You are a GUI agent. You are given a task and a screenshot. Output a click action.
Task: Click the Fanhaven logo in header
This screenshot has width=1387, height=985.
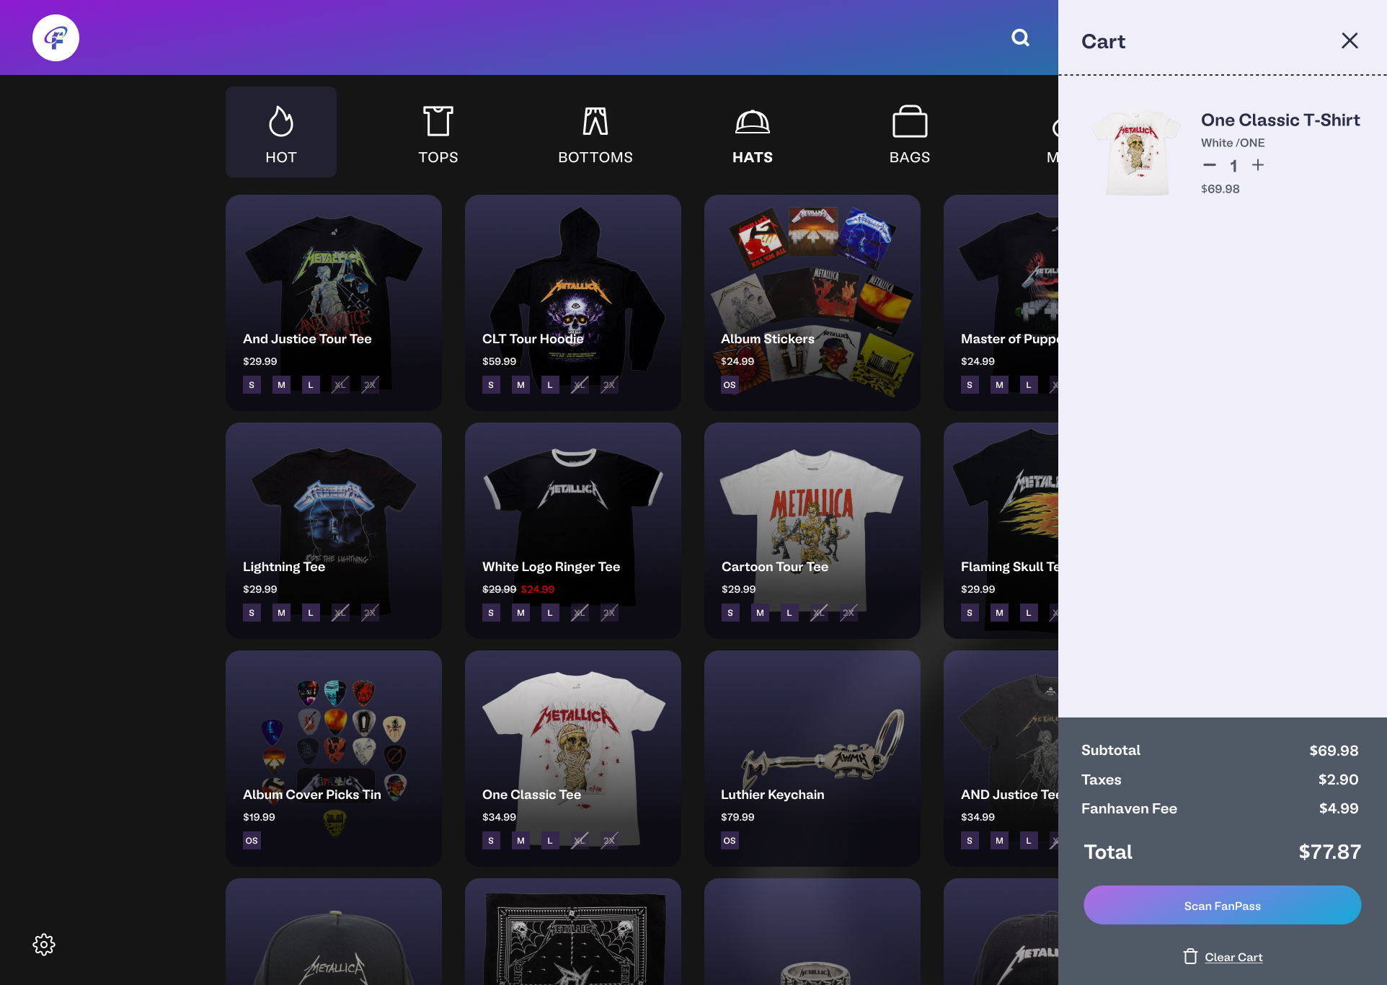point(56,37)
